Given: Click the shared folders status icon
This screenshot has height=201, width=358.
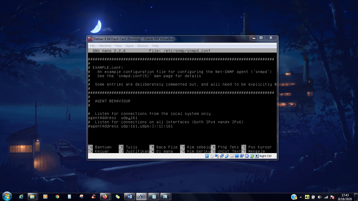Looking at the screenshot, I should coord(232,156).
